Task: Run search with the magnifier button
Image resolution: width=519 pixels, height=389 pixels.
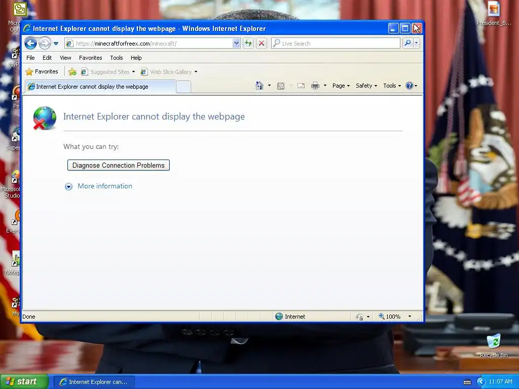Action: (408, 44)
